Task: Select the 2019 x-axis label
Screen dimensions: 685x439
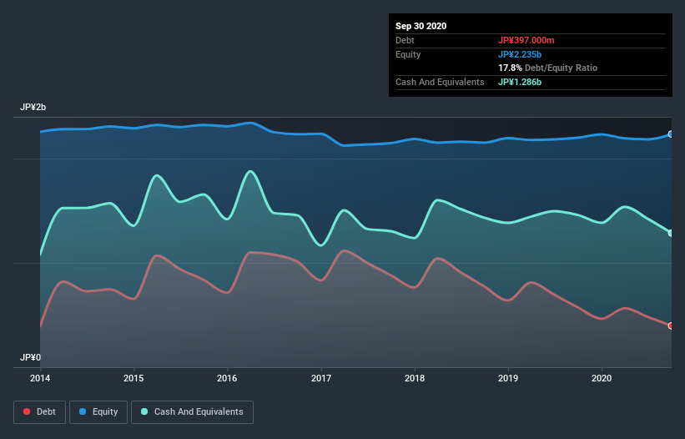Action: point(508,378)
